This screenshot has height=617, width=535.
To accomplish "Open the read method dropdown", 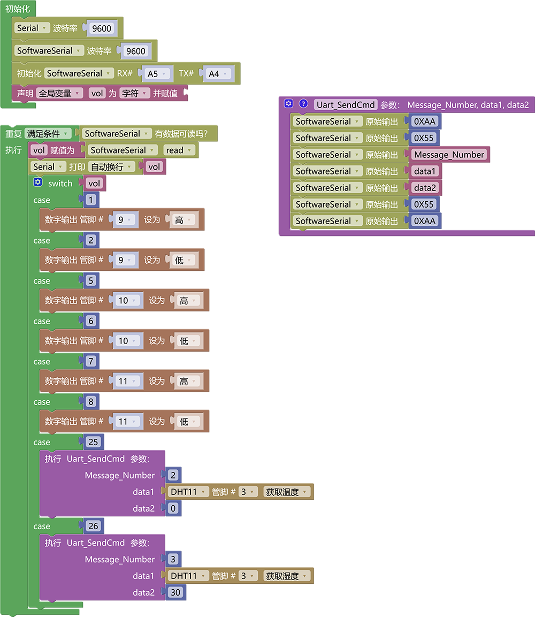I will 179,150.
